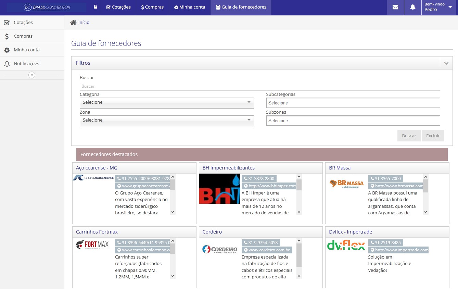Open the Subcategorias selector
This screenshot has height=289, width=458.
click(353, 103)
